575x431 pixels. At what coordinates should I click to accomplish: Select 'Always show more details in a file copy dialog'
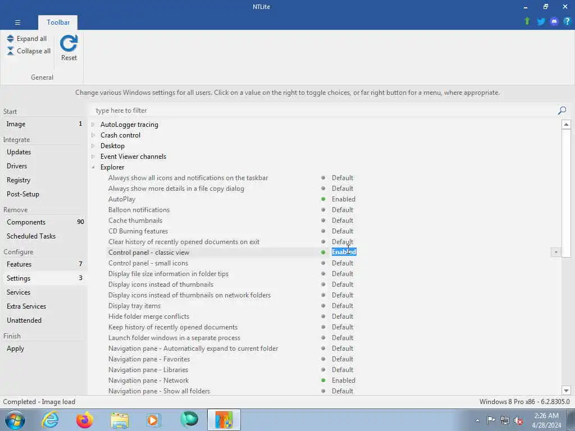click(x=176, y=189)
